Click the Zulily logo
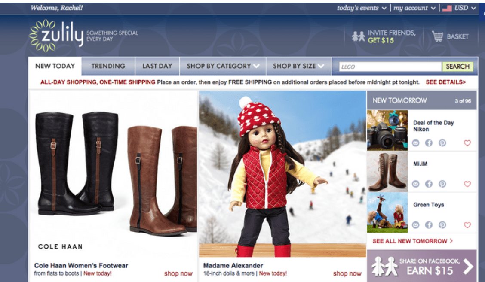The image size is (485, 282). [x=56, y=36]
